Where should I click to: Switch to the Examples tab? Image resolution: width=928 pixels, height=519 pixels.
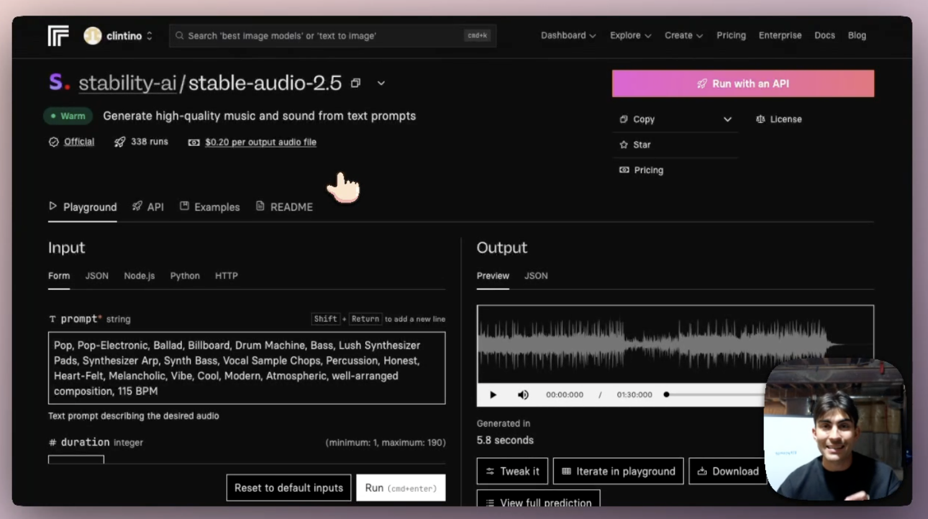pyautogui.click(x=210, y=207)
